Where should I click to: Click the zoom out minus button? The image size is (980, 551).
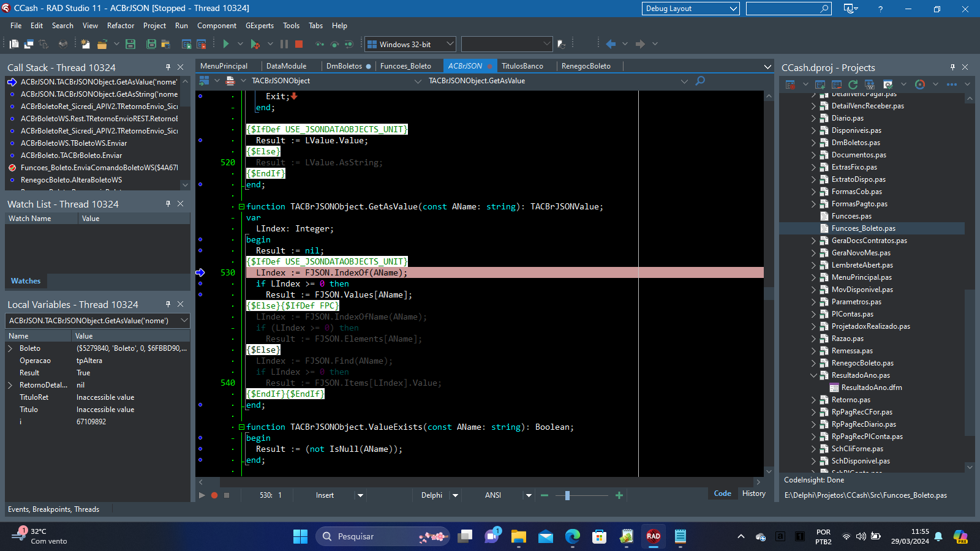(545, 495)
